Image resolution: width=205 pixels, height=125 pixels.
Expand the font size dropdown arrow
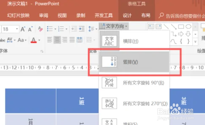17,29
